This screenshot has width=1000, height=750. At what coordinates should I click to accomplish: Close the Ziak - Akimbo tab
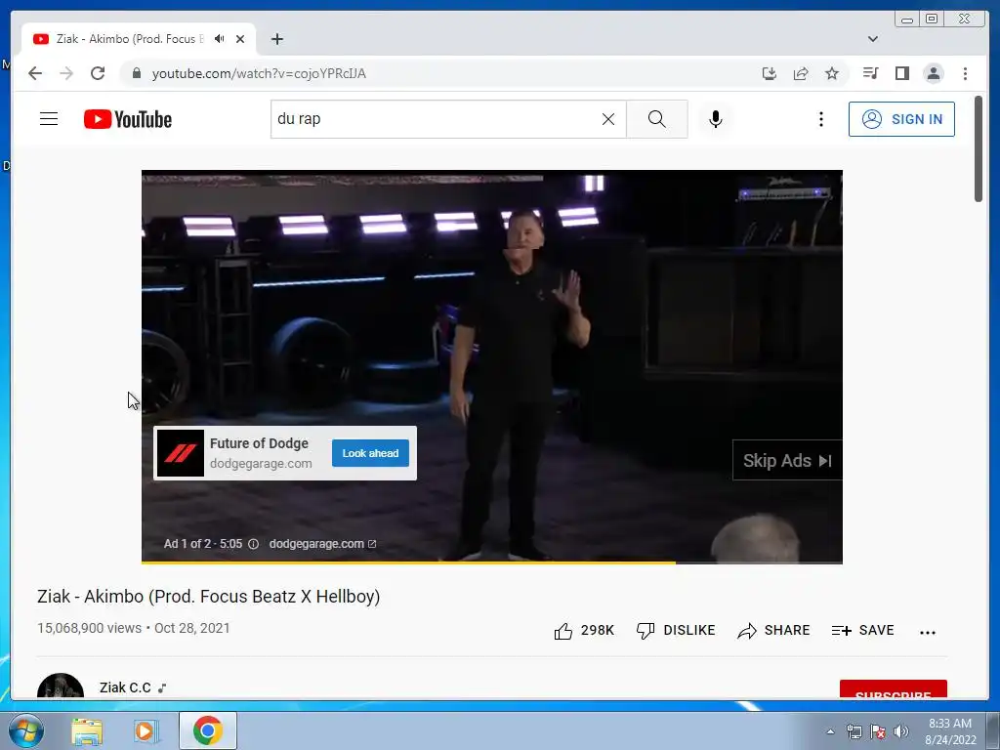(240, 39)
